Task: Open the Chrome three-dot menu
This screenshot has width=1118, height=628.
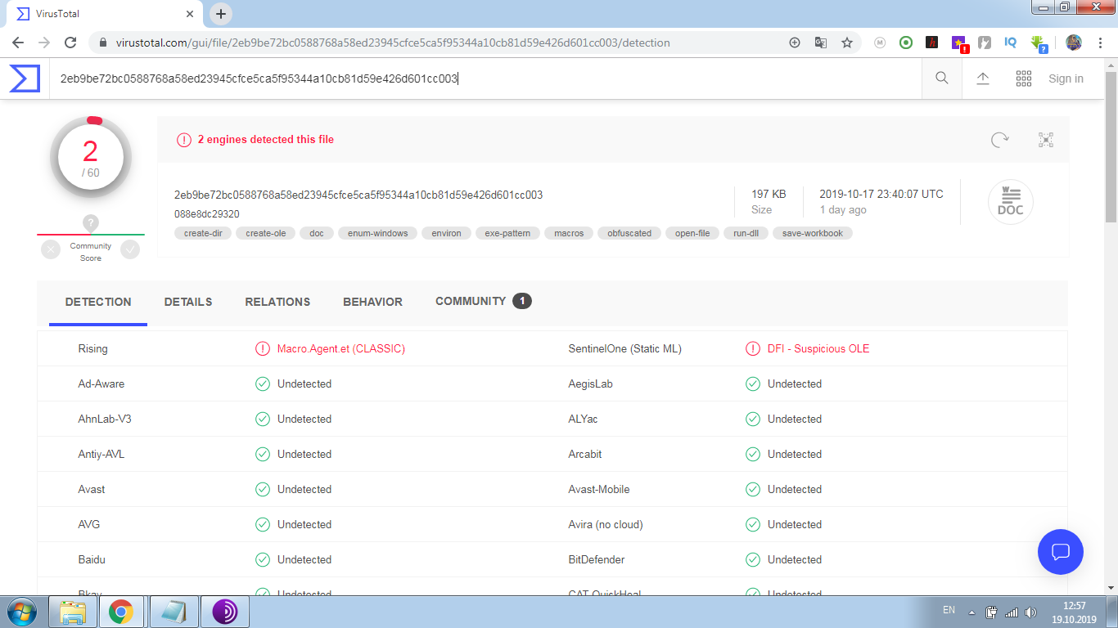Action: tap(1101, 43)
